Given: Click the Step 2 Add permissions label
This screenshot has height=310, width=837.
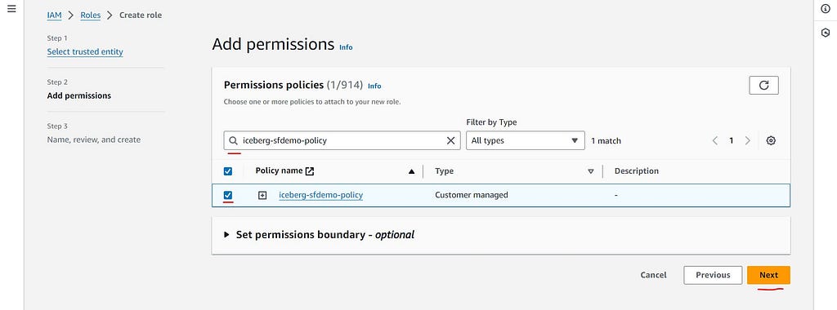Looking at the screenshot, I should 79,96.
